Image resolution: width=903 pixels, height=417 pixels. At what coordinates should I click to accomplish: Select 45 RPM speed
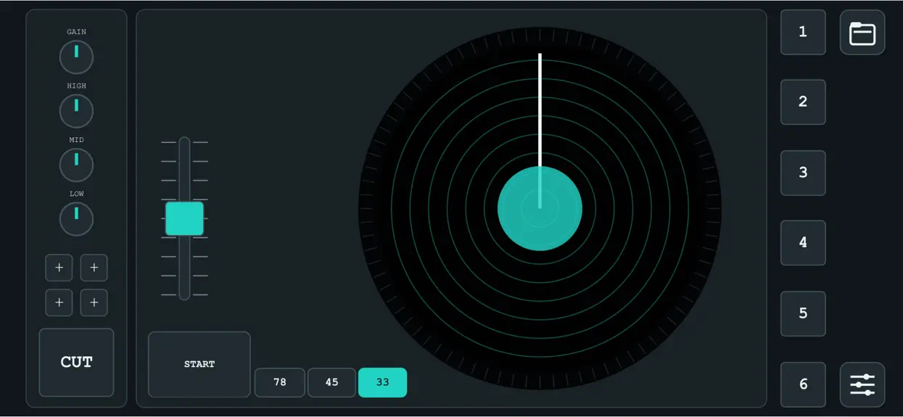[331, 382]
